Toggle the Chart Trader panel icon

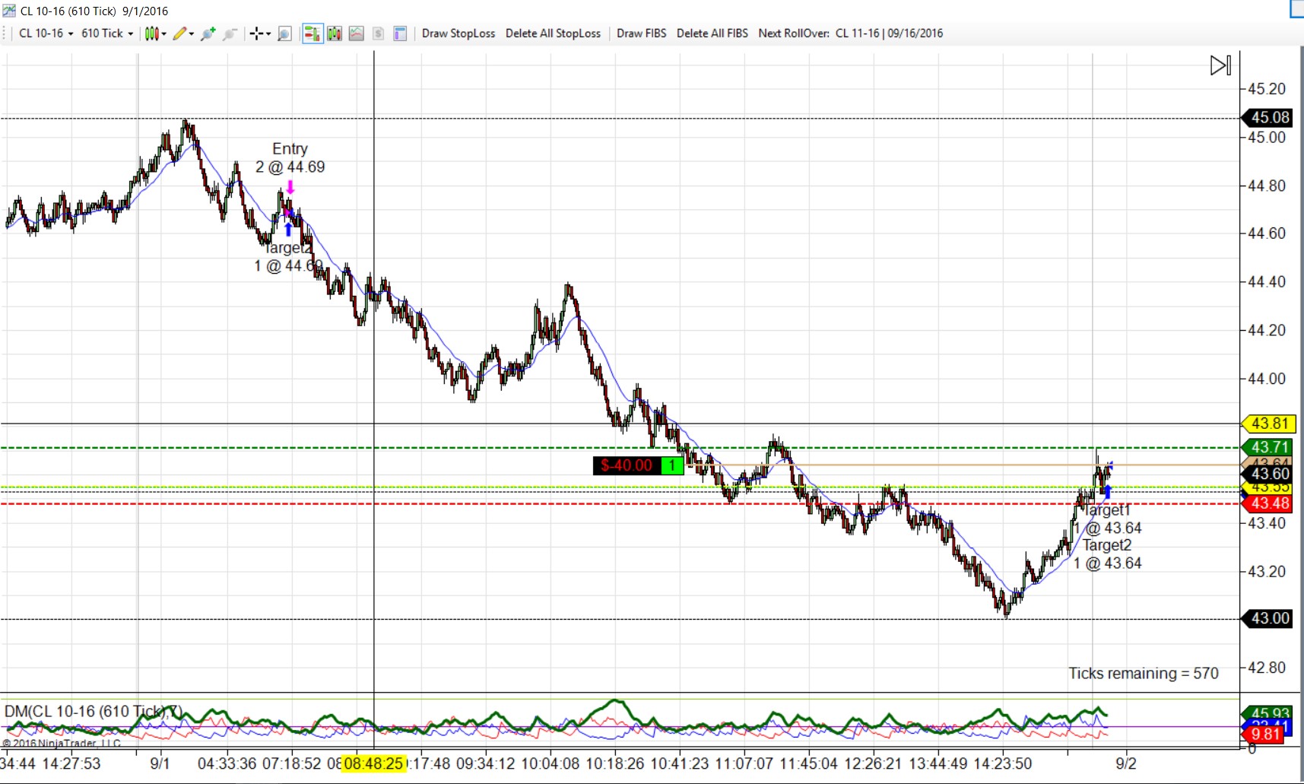tap(312, 33)
